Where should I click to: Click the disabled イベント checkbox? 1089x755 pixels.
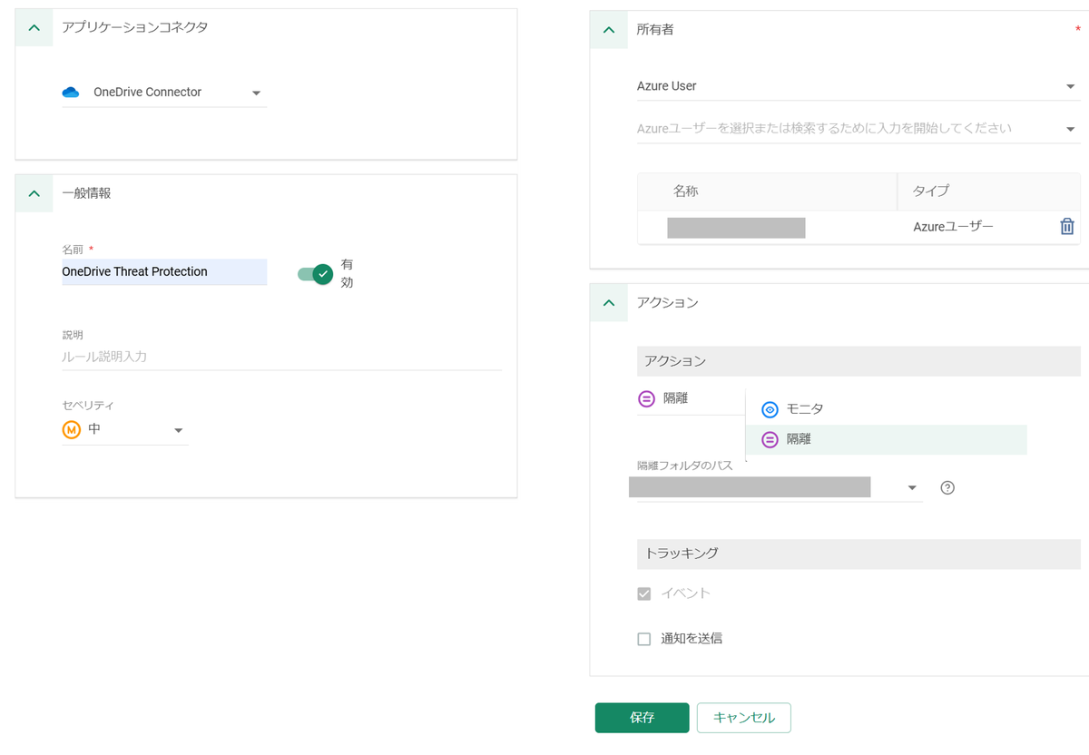[x=644, y=593]
